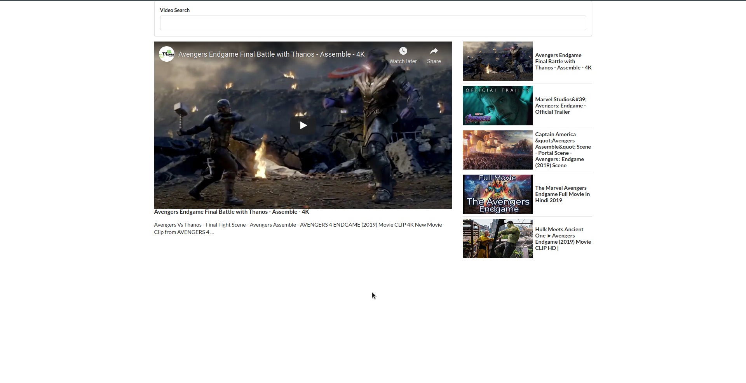This screenshot has height=383, width=746.
Task: Click the video title below the player
Action: [x=231, y=212]
